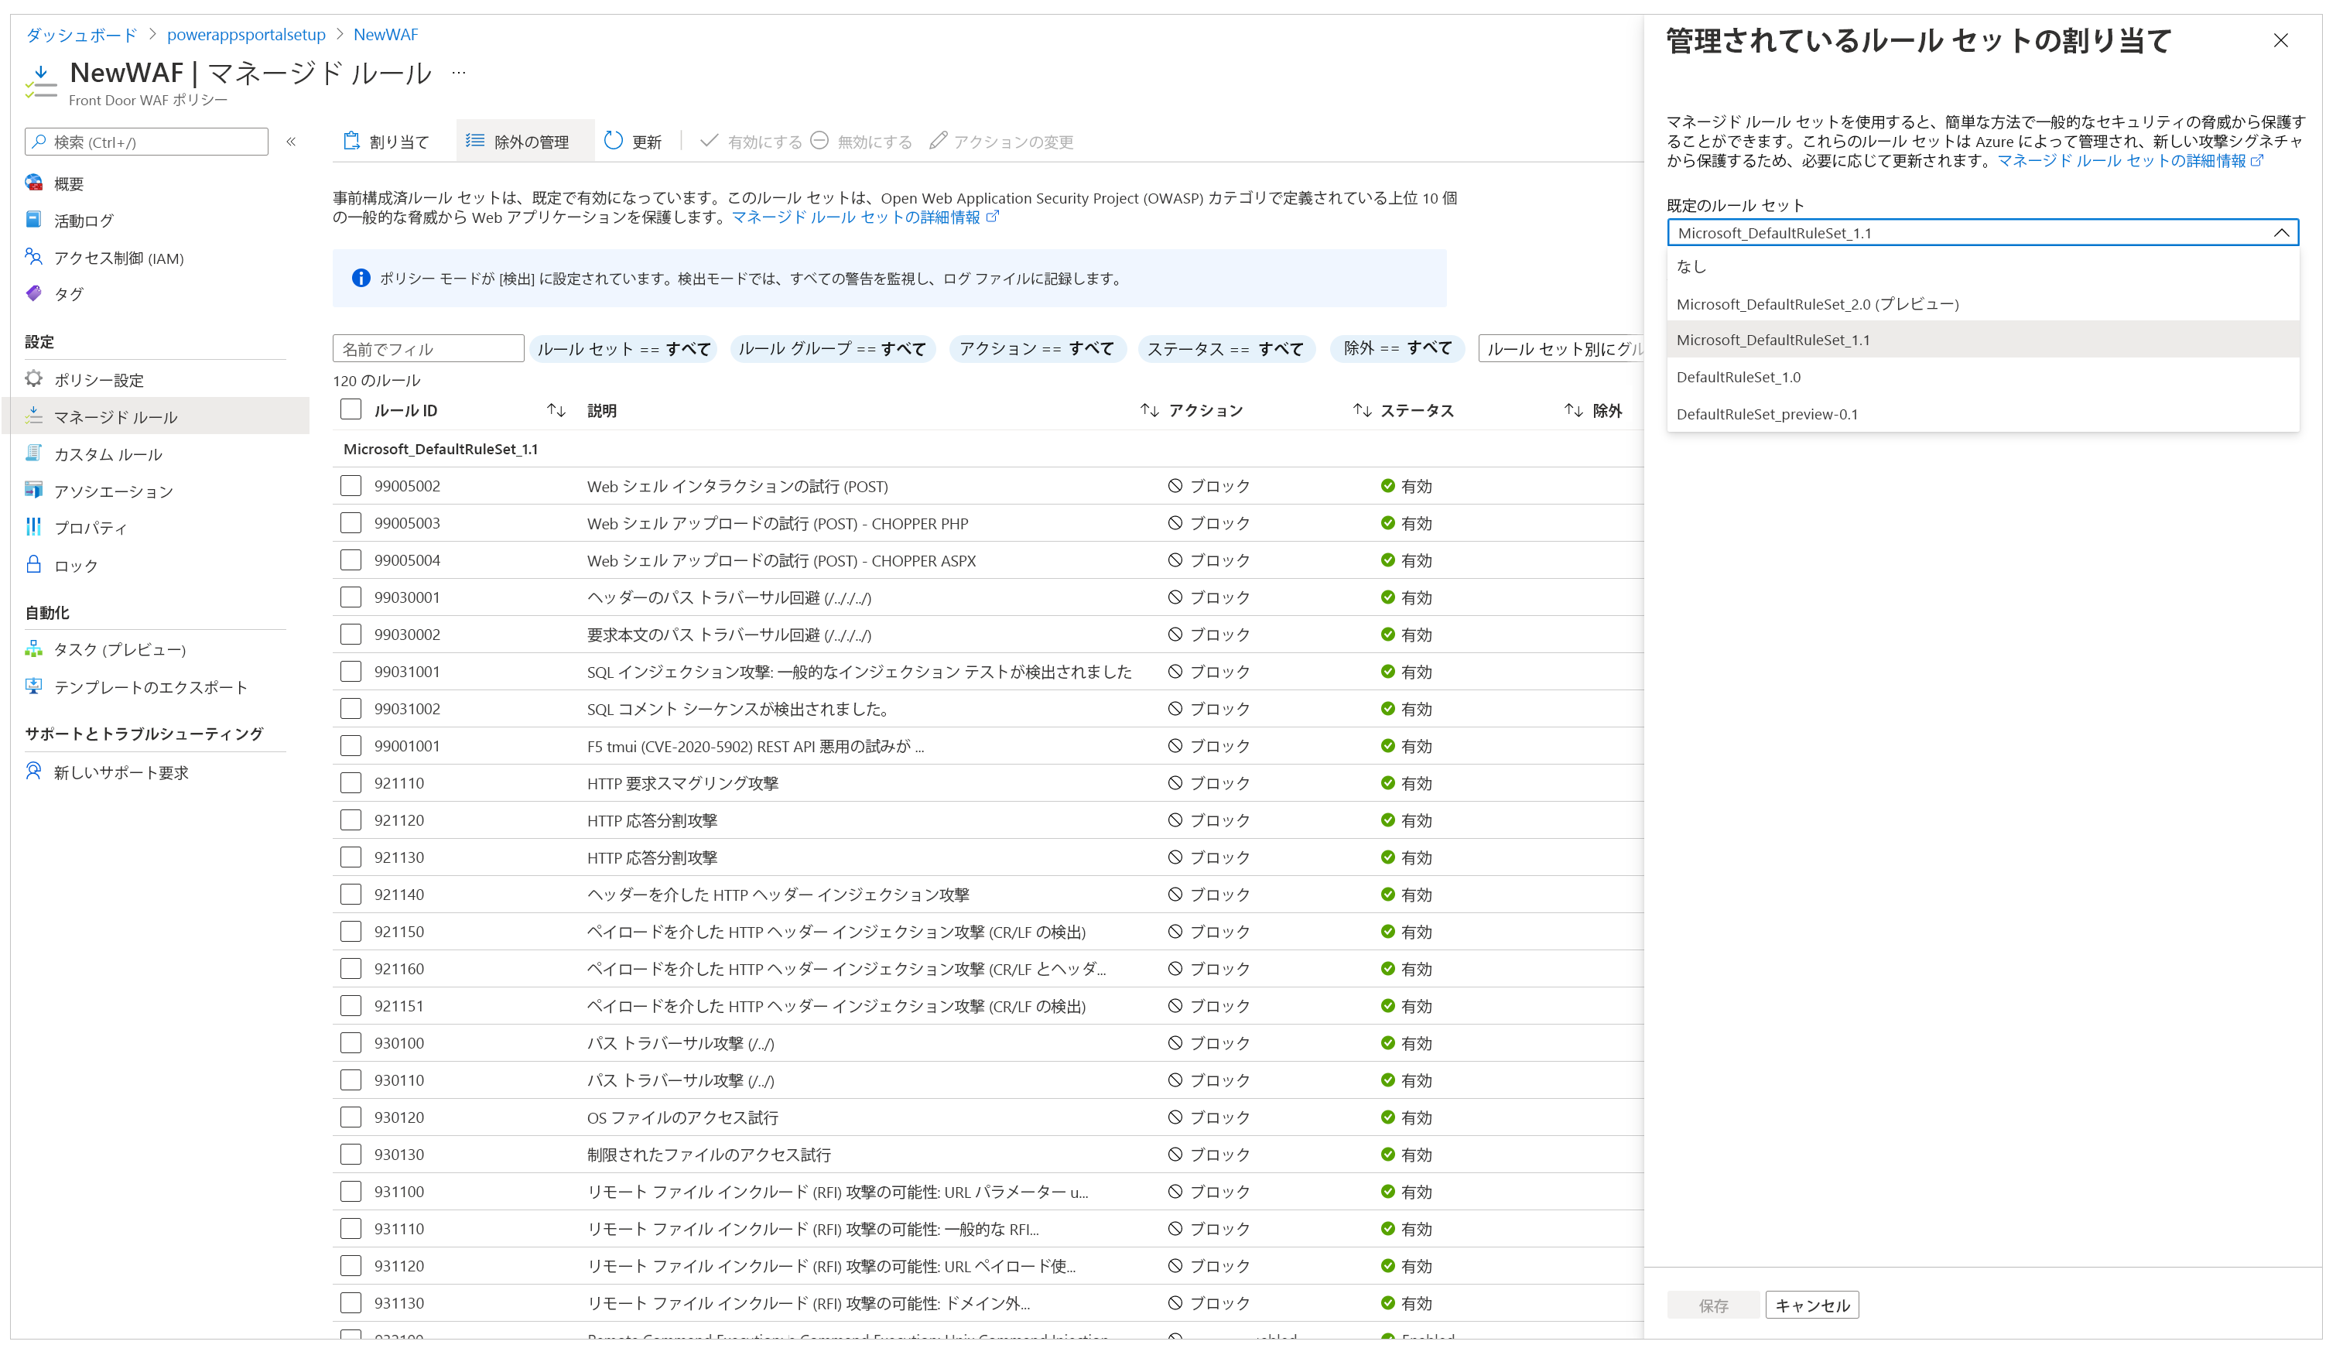Open ルール セット別にグループ grouping dropdown
The image size is (2336, 1355).
[x=1561, y=348]
